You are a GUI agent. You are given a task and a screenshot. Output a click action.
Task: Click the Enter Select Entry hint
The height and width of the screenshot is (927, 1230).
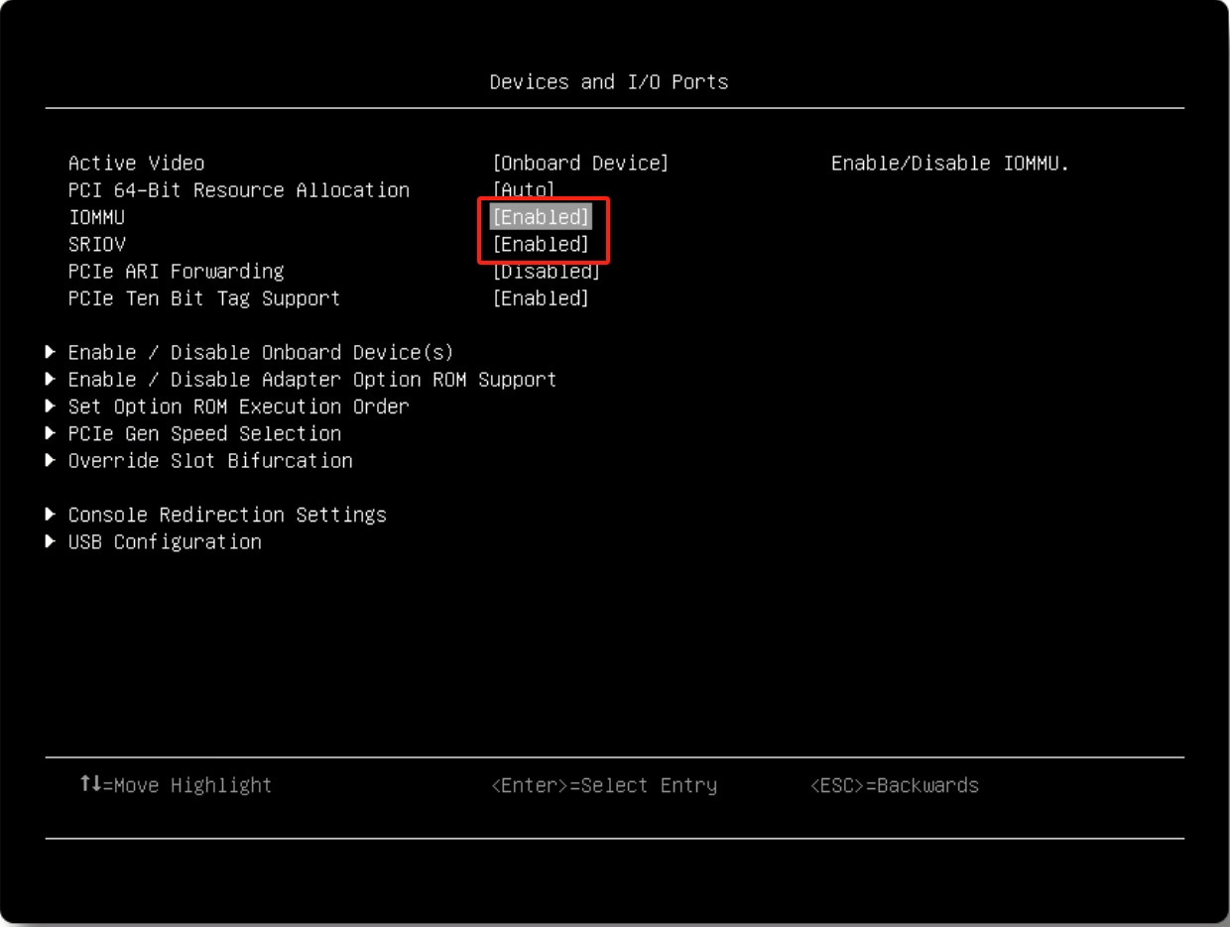click(x=603, y=785)
